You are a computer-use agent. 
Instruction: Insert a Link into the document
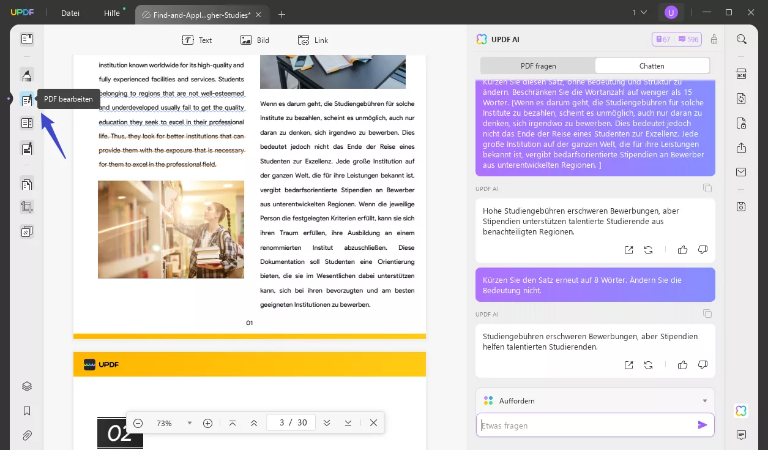313,40
